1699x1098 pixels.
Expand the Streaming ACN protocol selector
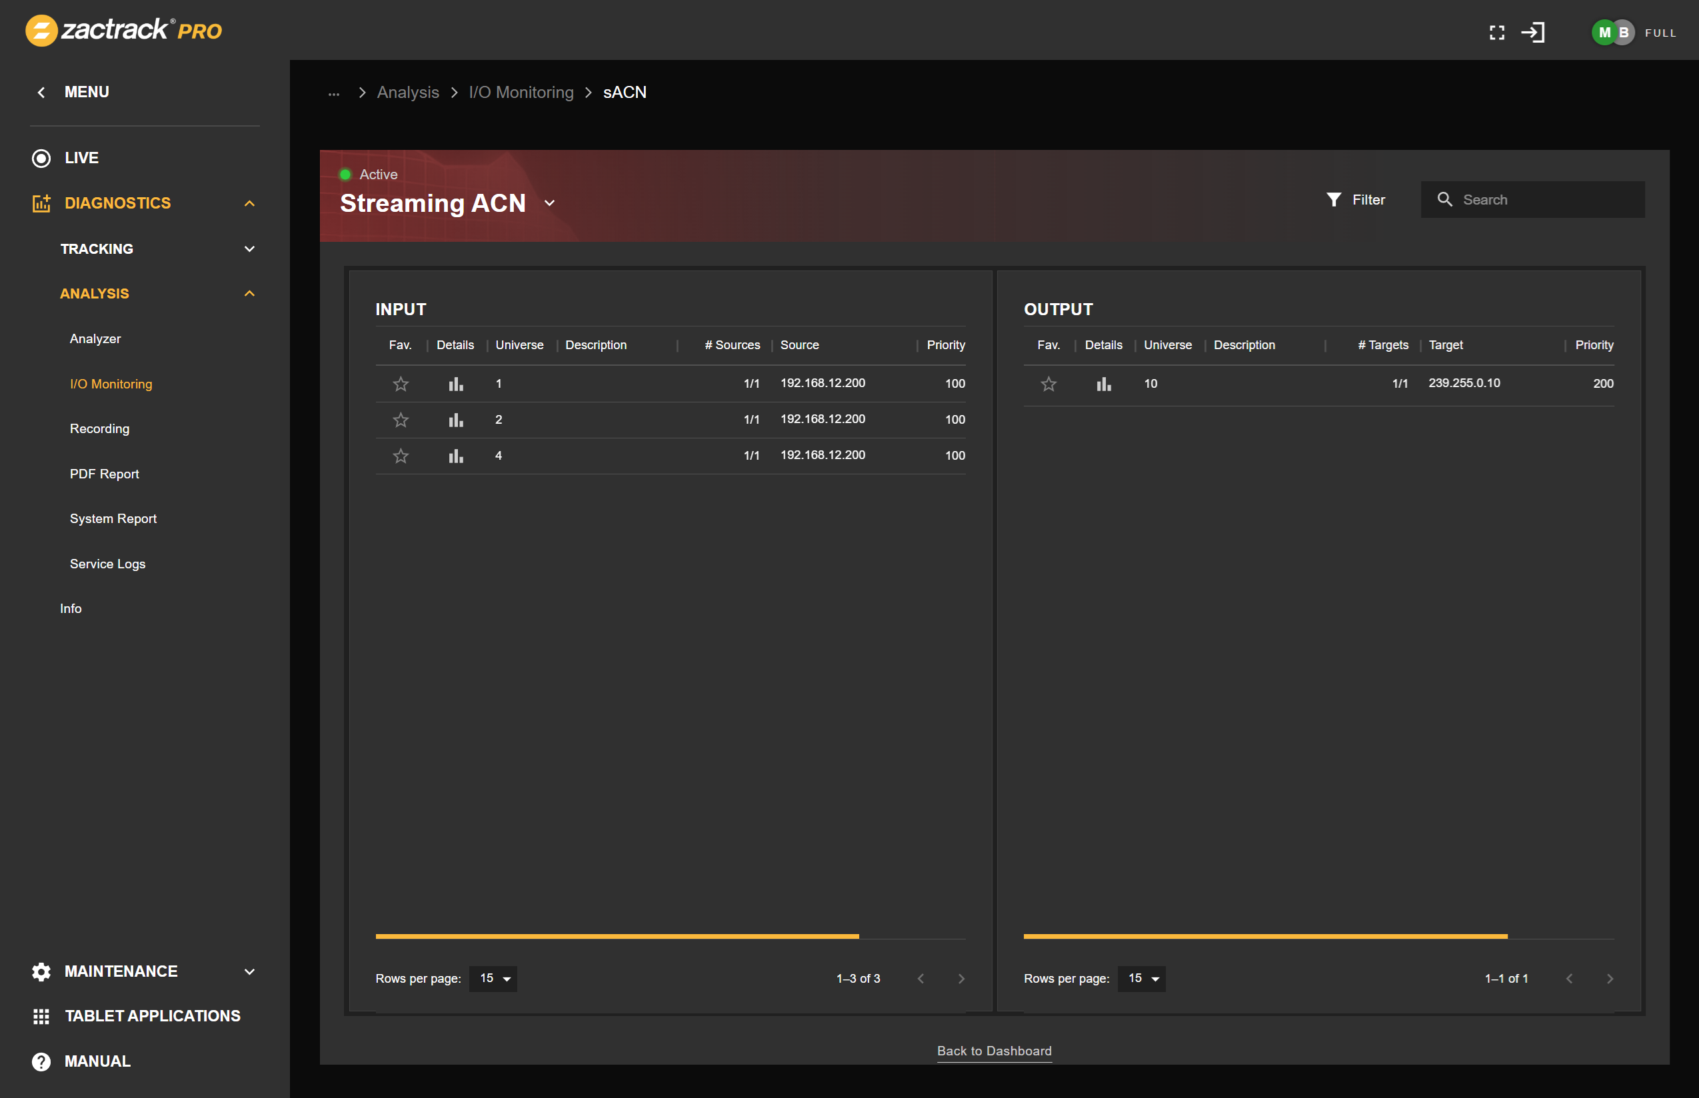pos(549,203)
